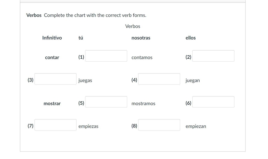
Task: Click the tú column header
Action: tap(81, 38)
